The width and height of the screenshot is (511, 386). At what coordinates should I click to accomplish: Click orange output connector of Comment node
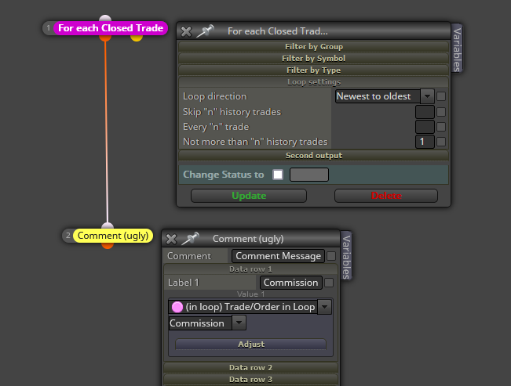108,245
